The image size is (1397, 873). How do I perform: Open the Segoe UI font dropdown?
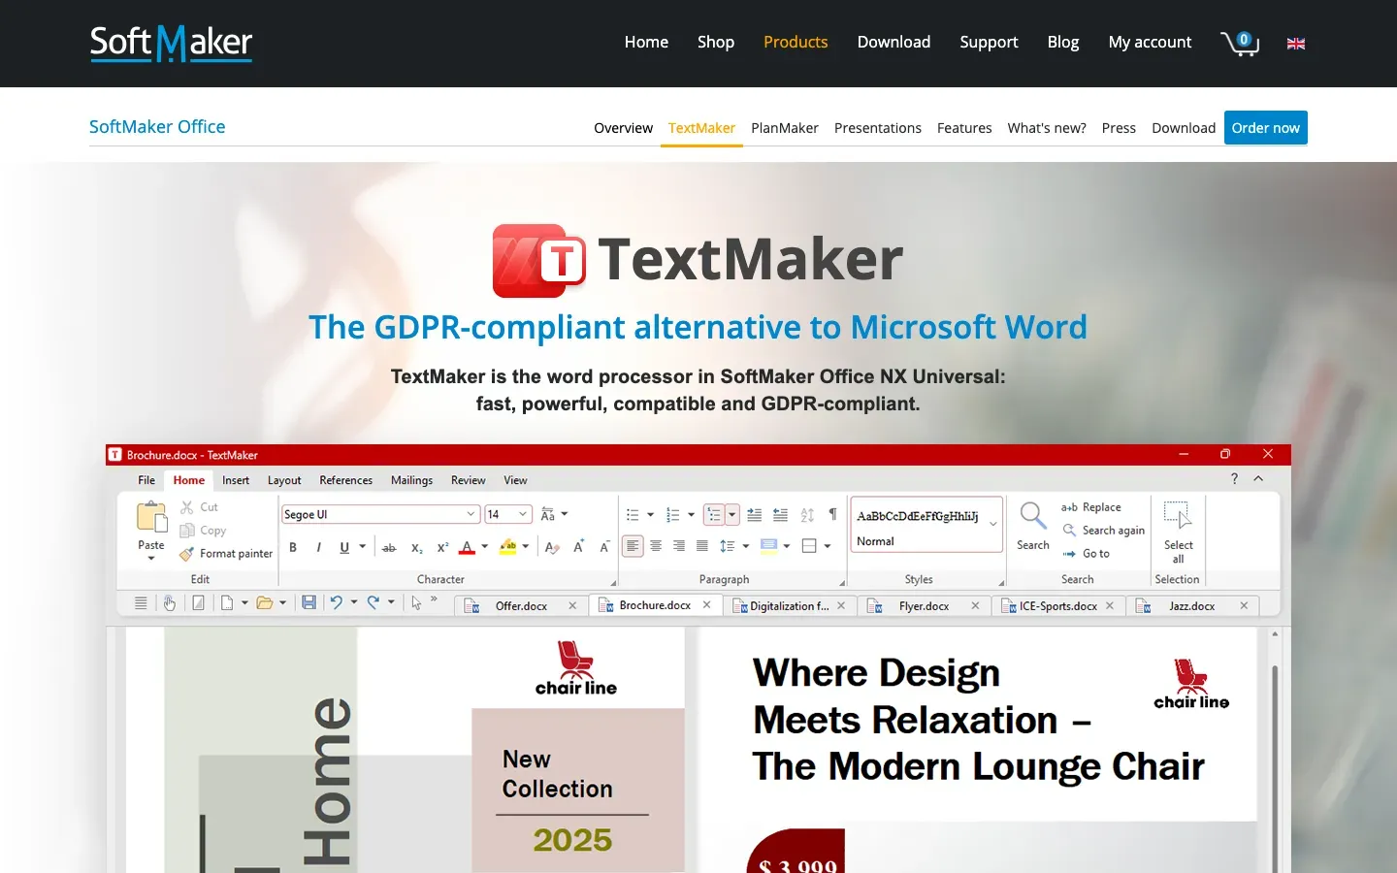click(471, 514)
